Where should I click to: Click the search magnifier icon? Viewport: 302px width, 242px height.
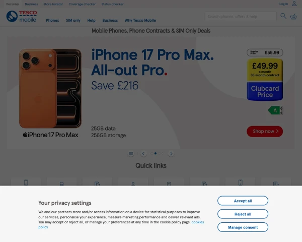click(283, 16)
